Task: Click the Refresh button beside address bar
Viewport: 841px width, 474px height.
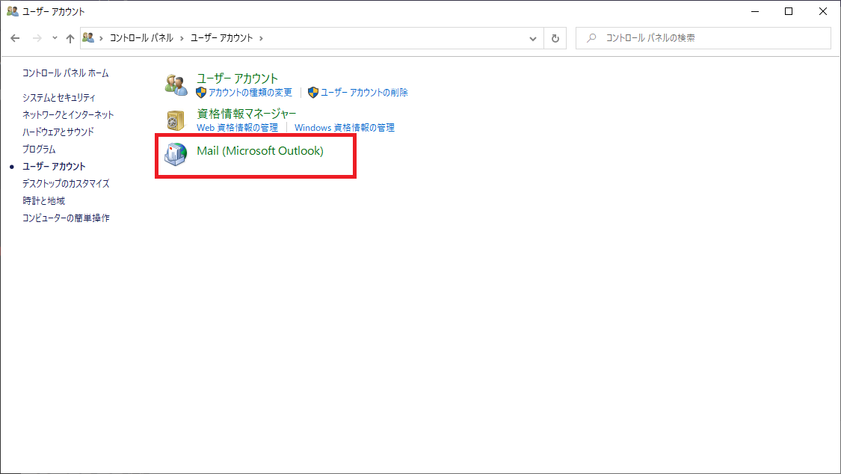Action: click(555, 38)
